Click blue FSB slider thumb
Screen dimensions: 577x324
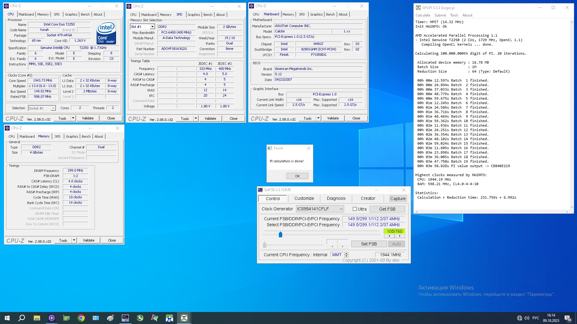point(280,234)
